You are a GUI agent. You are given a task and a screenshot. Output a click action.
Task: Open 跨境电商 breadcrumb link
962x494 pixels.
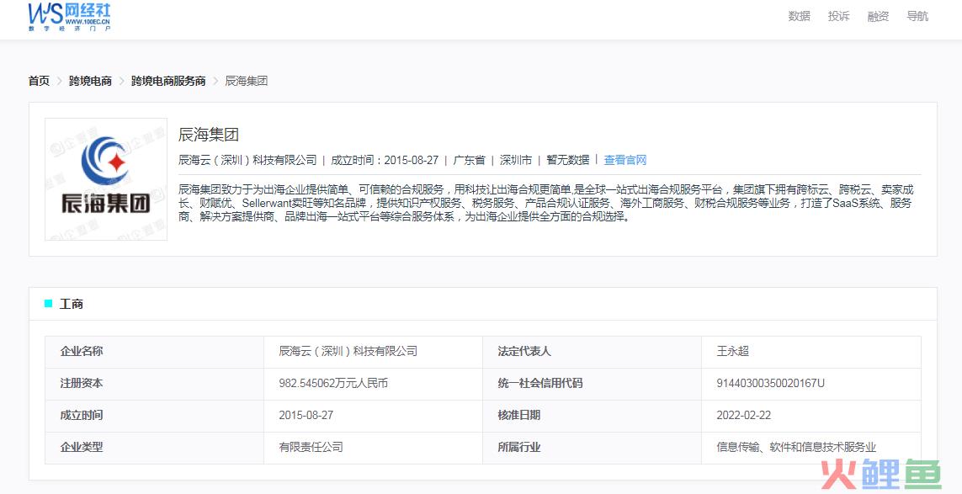[90, 81]
